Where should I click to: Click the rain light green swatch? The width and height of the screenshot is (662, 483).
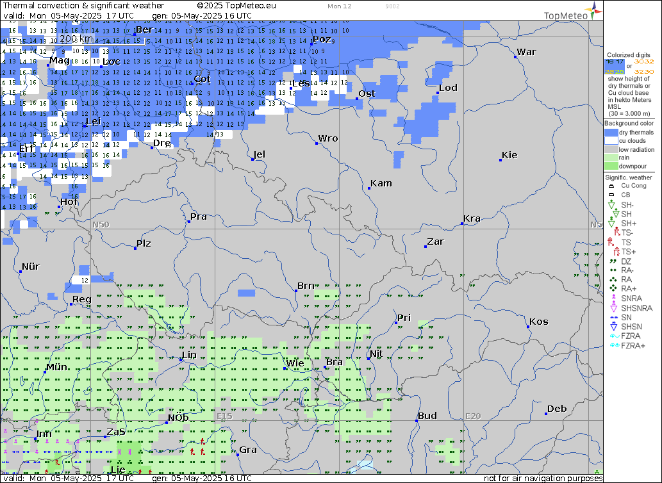pyautogui.click(x=611, y=158)
